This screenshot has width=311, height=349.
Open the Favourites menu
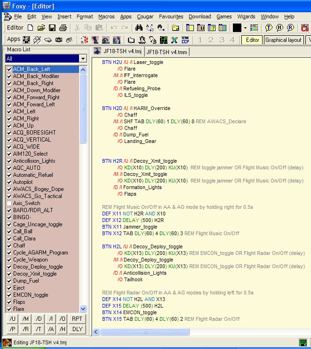click(x=171, y=16)
